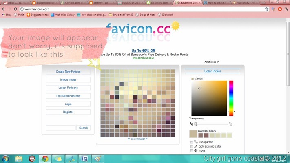Bookmark page with the star icon
The width and height of the screenshot is (290, 163).
[266, 9]
